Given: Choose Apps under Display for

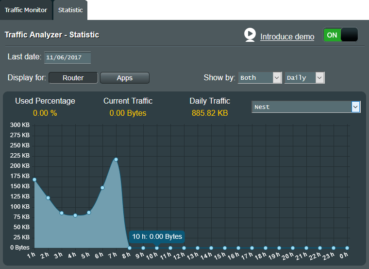Looking at the screenshot, I should click(125, 78).
